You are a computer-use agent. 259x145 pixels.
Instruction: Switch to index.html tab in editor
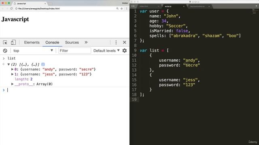coord(144,6)
